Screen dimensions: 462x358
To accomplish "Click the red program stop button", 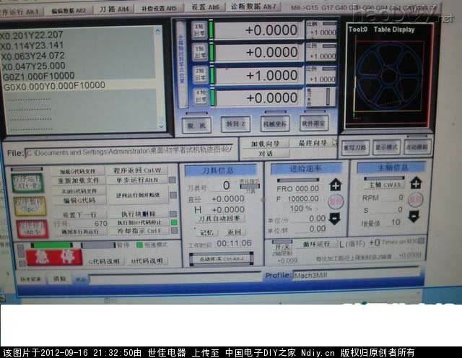I will (31, 229).
